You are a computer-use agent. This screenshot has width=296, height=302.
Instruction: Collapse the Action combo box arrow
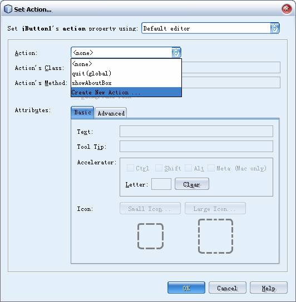[176, 53]
